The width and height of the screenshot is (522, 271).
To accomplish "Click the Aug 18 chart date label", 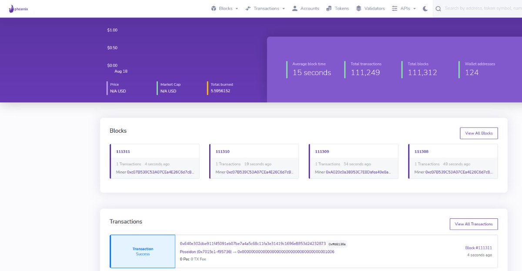I will (x=121, y=71).
